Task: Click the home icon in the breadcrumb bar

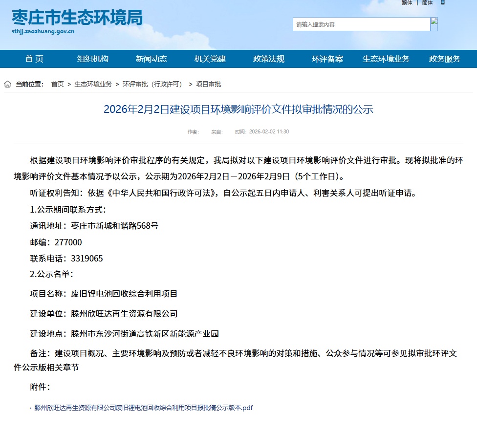Action: pos(7,84)
